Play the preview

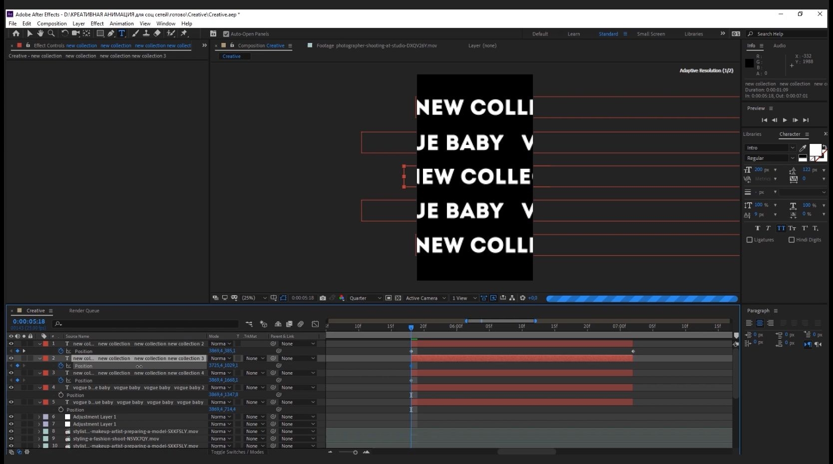785,120
